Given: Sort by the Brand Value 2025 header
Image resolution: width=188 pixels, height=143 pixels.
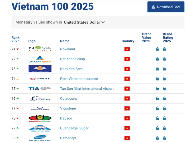Looking at the screenshot, I should [x=146, y=38].
